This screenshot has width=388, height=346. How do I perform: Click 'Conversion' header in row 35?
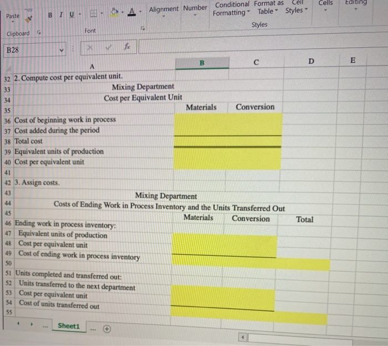(255, 107)
